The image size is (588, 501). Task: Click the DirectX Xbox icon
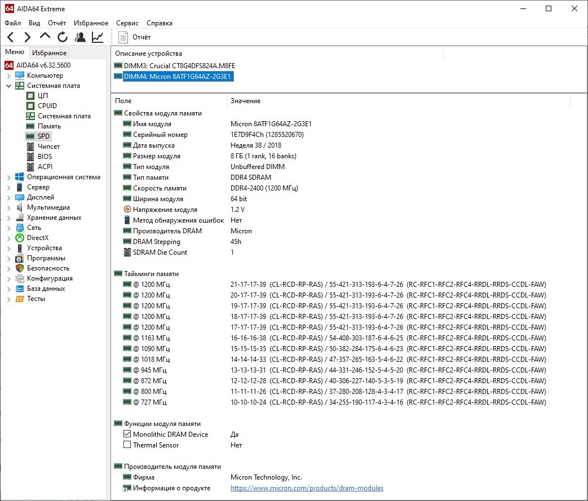coord(20,238)
